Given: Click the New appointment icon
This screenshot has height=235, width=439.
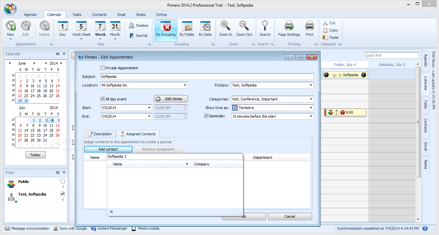Looking at the screenshot, I should click(x=11, y=26).
